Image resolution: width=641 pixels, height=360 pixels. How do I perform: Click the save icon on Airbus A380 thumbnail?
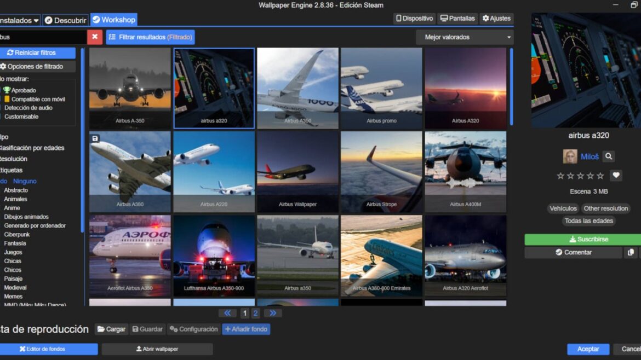[x=95, y=138]
